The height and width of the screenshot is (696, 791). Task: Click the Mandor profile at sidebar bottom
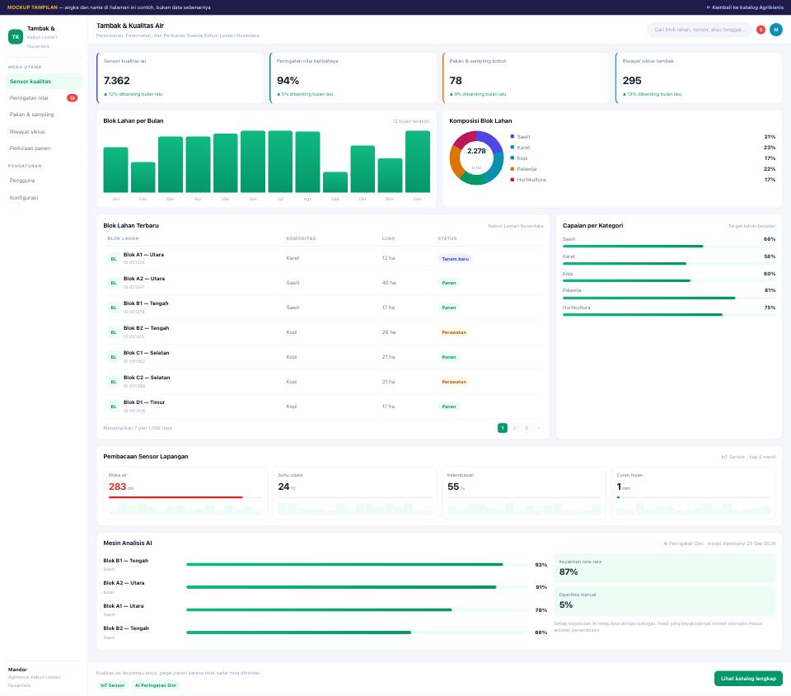coord(44,677)
